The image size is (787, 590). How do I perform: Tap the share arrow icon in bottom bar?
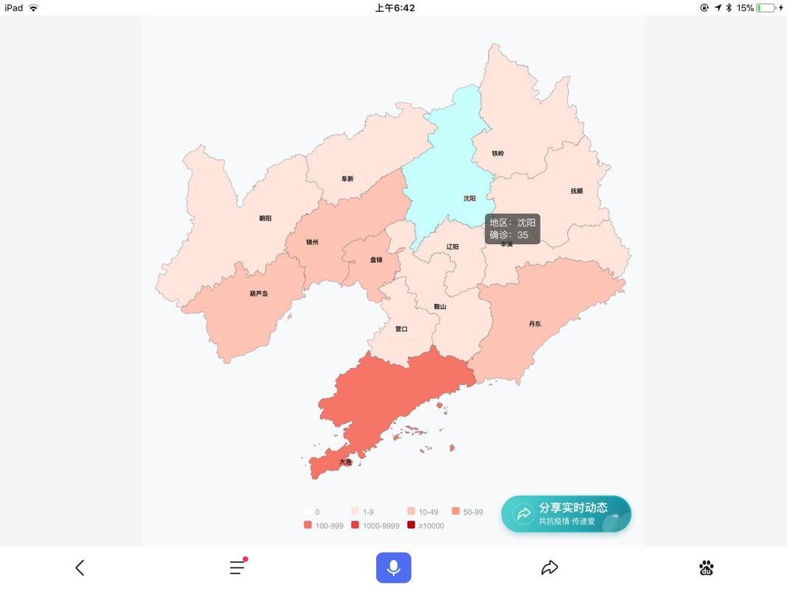click(549, 568)
